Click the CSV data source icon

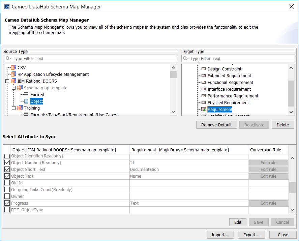[x=13, y=67]
